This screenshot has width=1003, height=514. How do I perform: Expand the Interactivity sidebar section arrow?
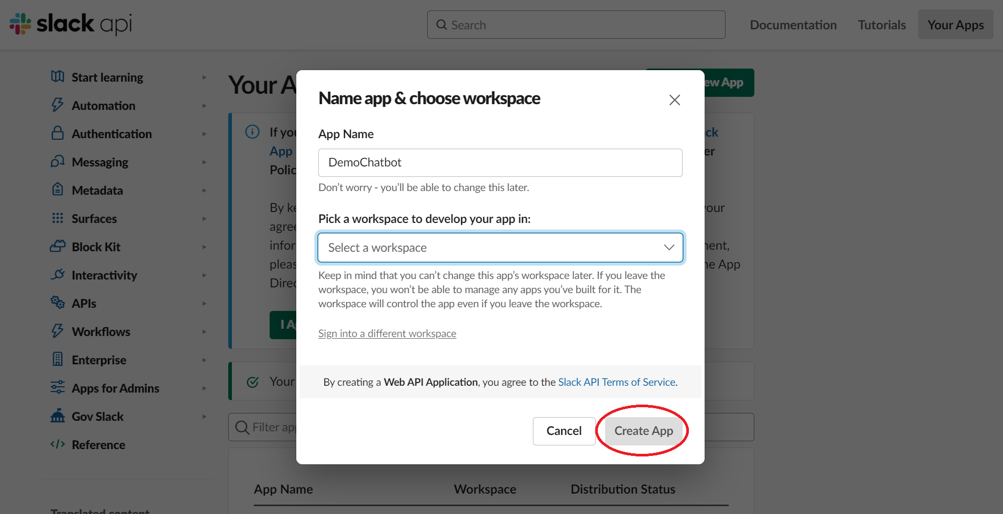[204, 275]
